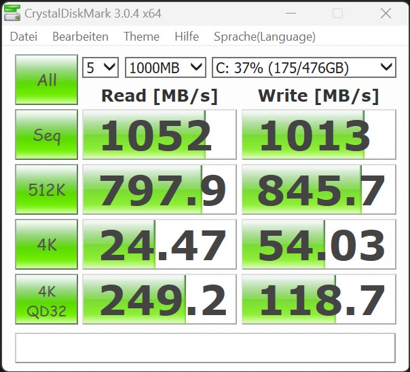Click the Read [MB/s] column header

[160, 96]
